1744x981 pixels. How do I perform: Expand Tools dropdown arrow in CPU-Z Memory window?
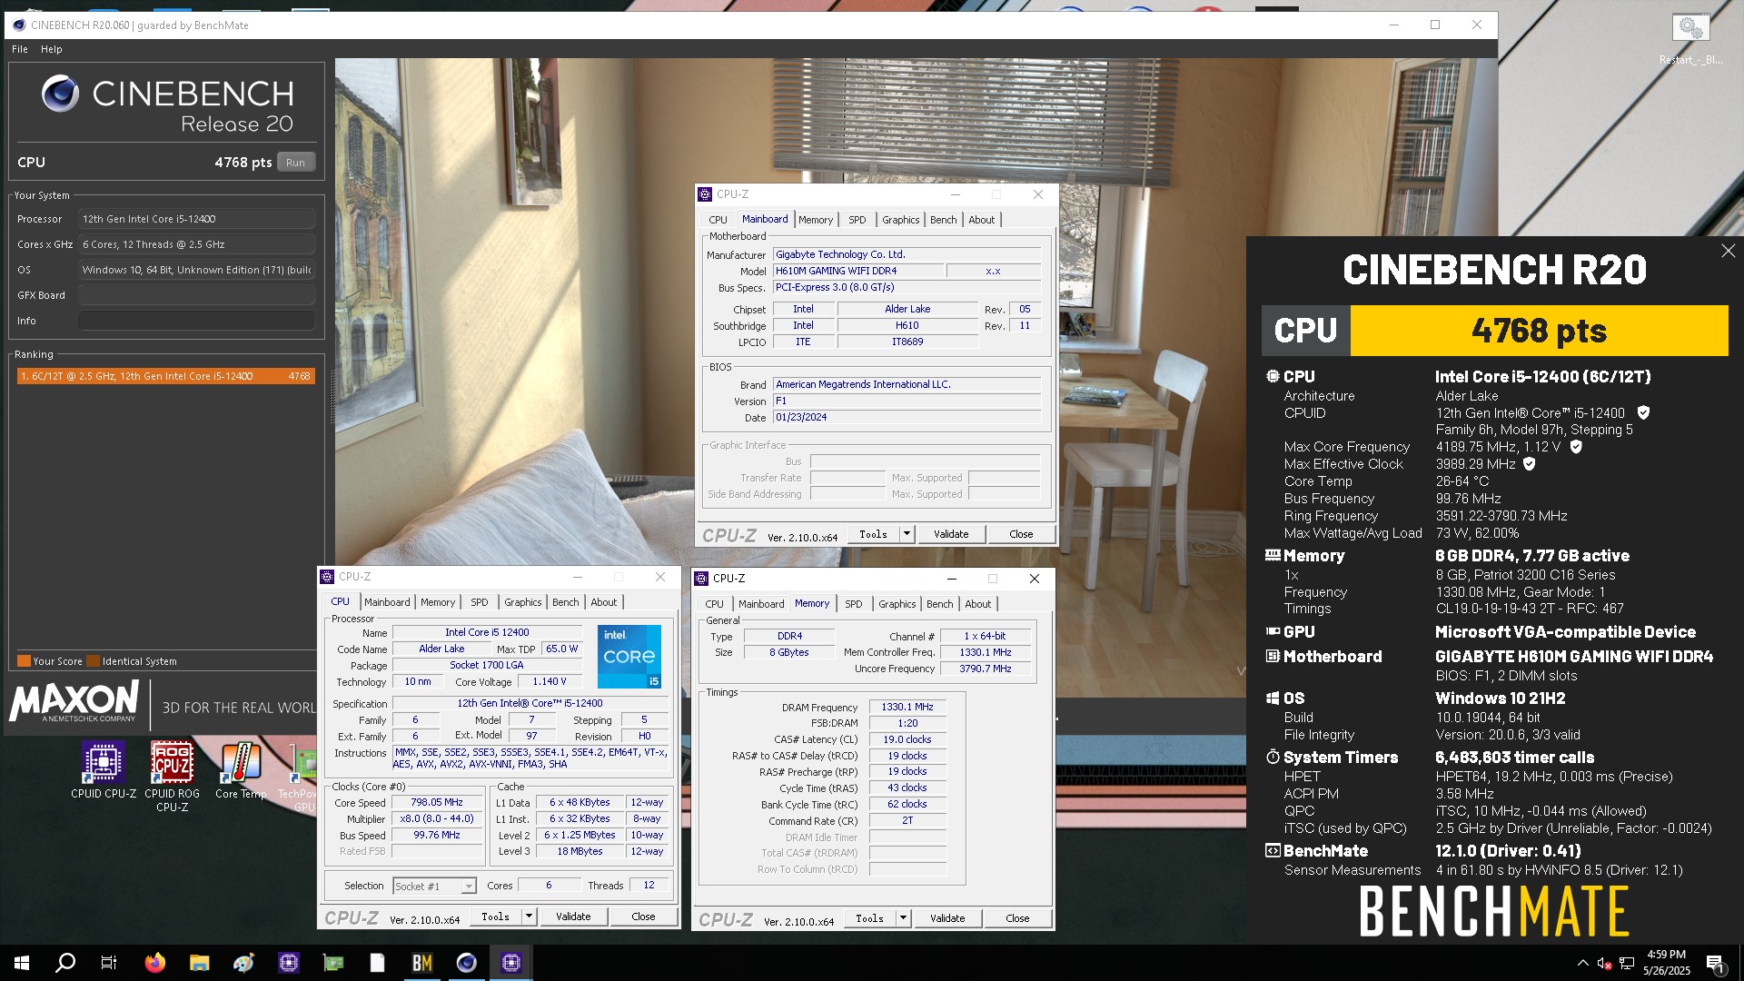pos(903,918)
